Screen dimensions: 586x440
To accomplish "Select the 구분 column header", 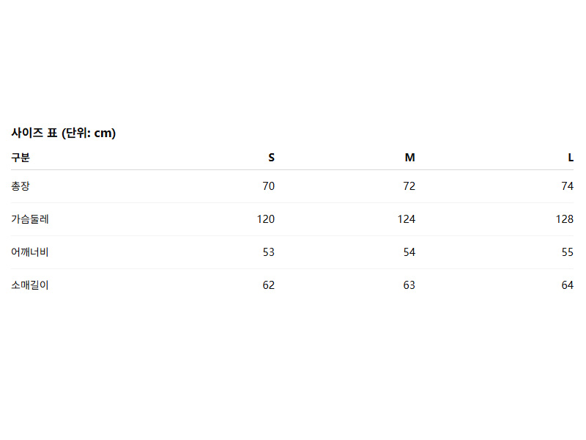I will [21, 157].
